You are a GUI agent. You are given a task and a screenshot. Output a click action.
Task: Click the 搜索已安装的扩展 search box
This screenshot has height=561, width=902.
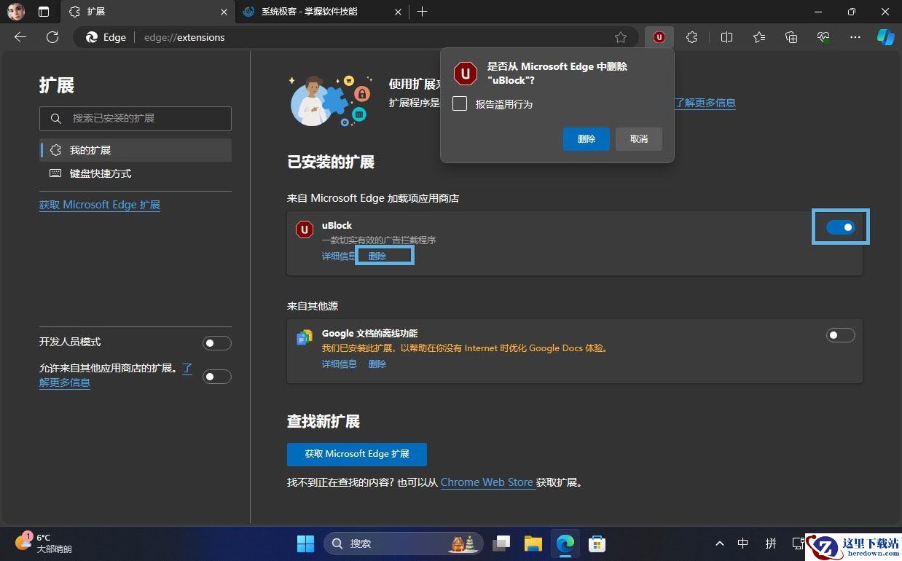click(x=136, y=118)
